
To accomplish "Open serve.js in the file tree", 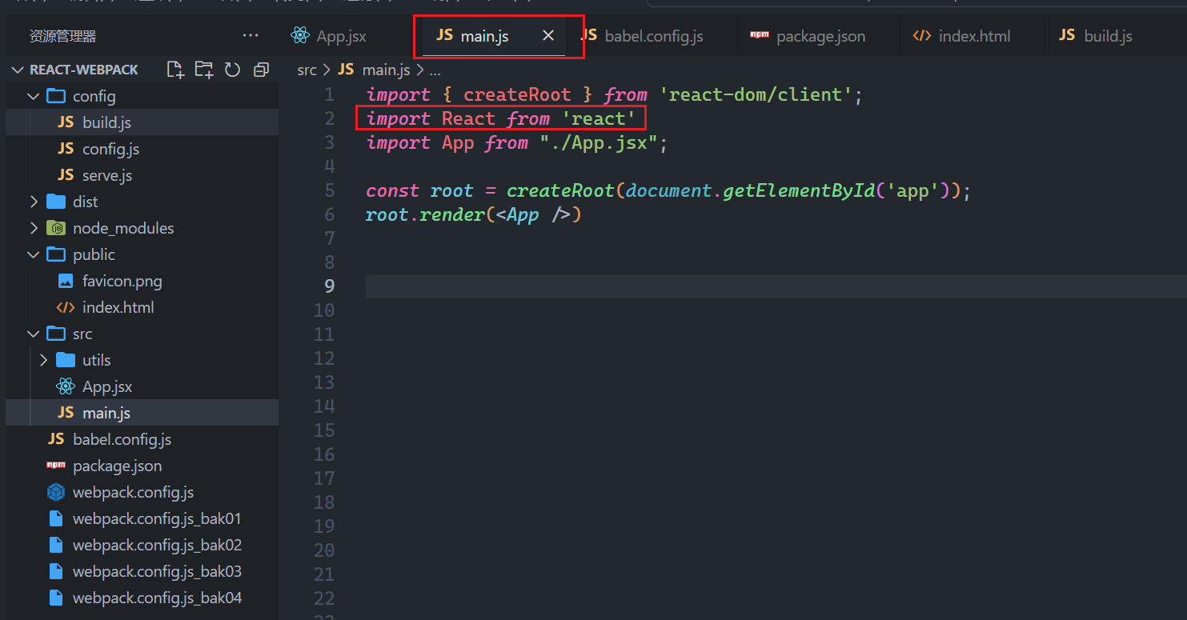I will pyautogui.click(x=142, y=175).
